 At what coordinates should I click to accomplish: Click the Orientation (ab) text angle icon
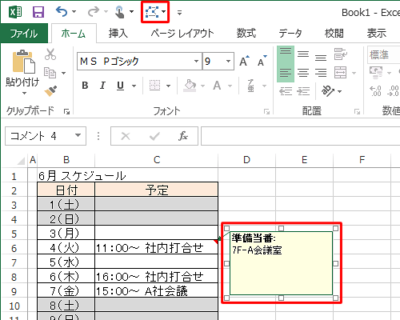pyautogui.click(x=328, y=91)
